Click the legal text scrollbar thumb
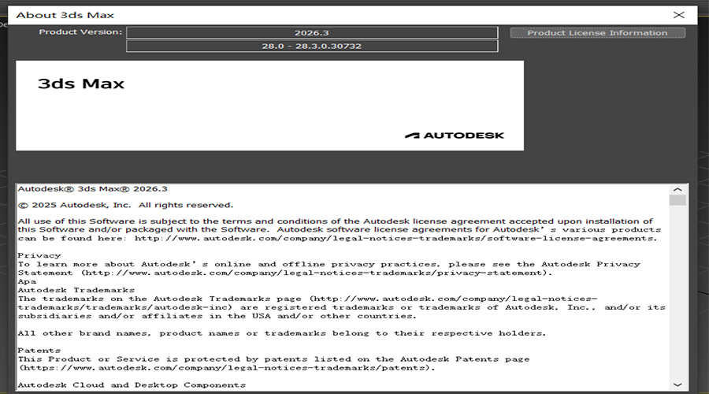The height and width of the screenshot is (394, 709). coord(677,200)
